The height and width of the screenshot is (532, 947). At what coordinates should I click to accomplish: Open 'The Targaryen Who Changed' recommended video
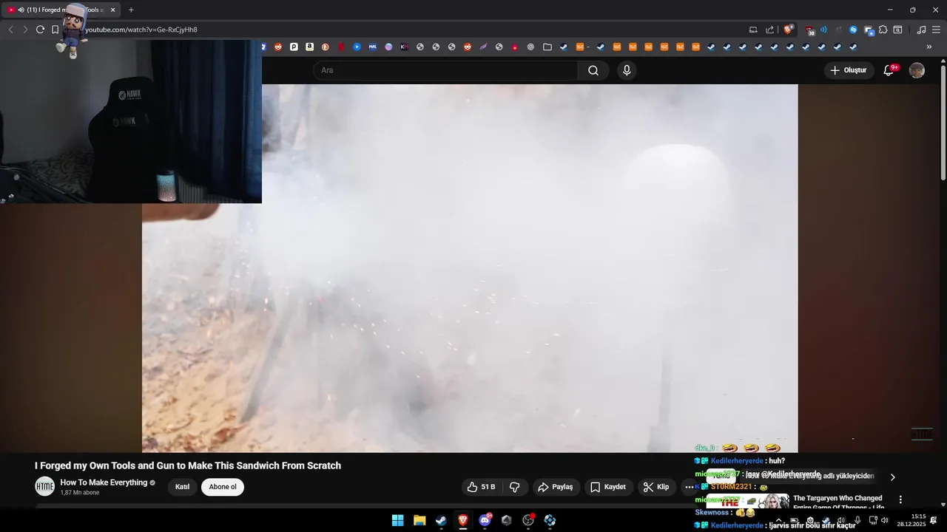tap(838, 502)
